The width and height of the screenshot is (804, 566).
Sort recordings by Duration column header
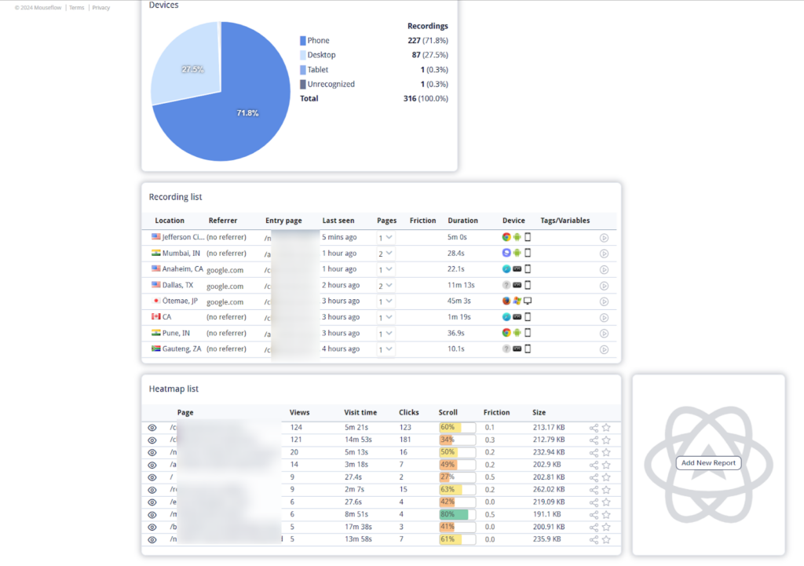click(x=462, y=221)
